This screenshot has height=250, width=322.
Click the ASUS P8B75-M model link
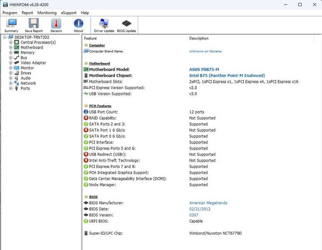pyautogui.click(x=204, y=70)
